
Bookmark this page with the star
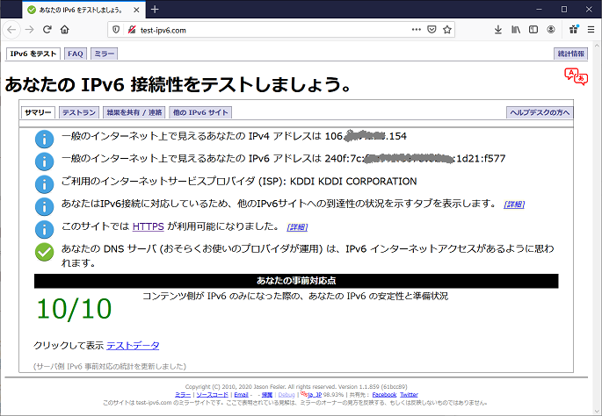(447, 30)
